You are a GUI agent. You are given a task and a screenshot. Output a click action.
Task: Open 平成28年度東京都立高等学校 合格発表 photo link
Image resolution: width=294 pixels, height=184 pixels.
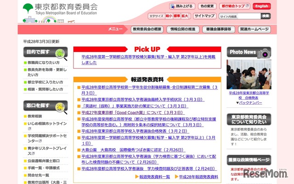pos(249,95)
